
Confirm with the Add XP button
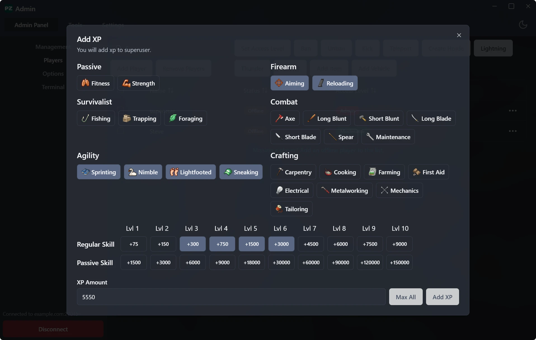[x=442, y=297]
